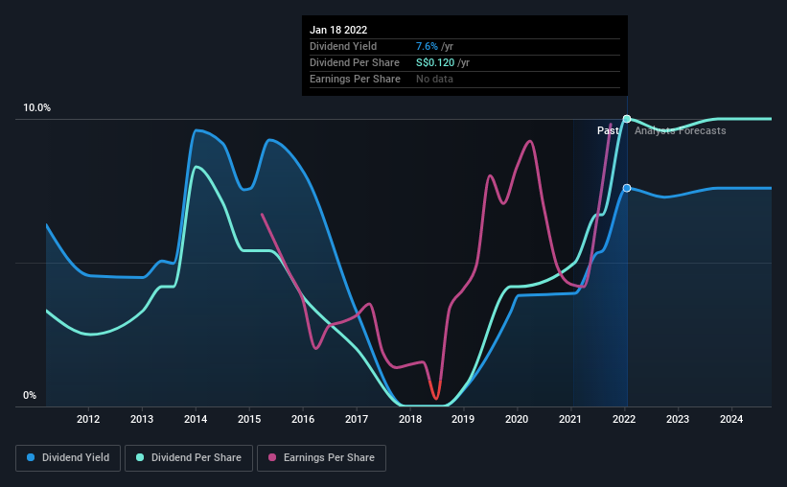Click the 10.0% y-axis label
Screen dimensions: 787x487
click(36, 108)
